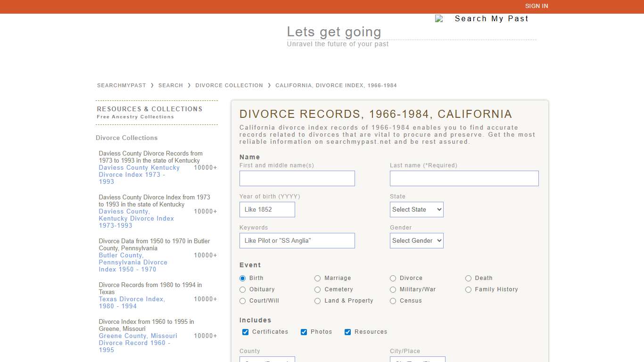Open the Select State dropdown

pyautogui.click(x=416, y=209)
